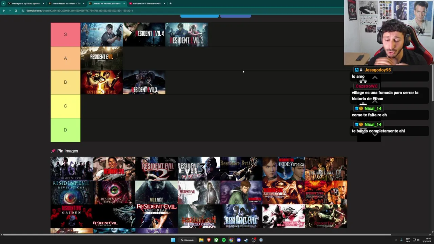Click the orange A tier label
Screen dimensions: 434x244
pyautogui.click(x=65, y=58)
